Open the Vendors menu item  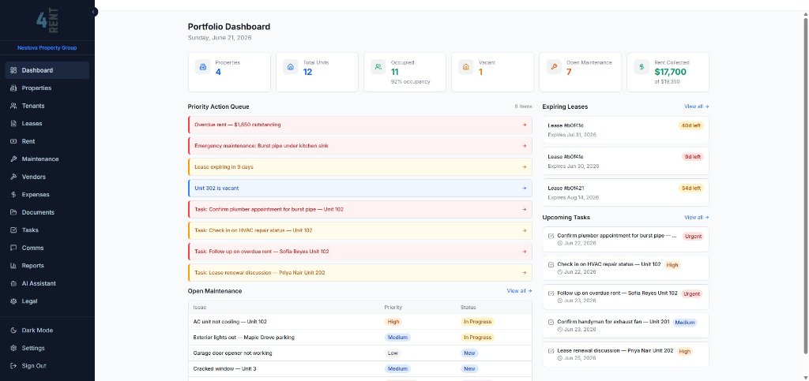[x=47, y=177]
